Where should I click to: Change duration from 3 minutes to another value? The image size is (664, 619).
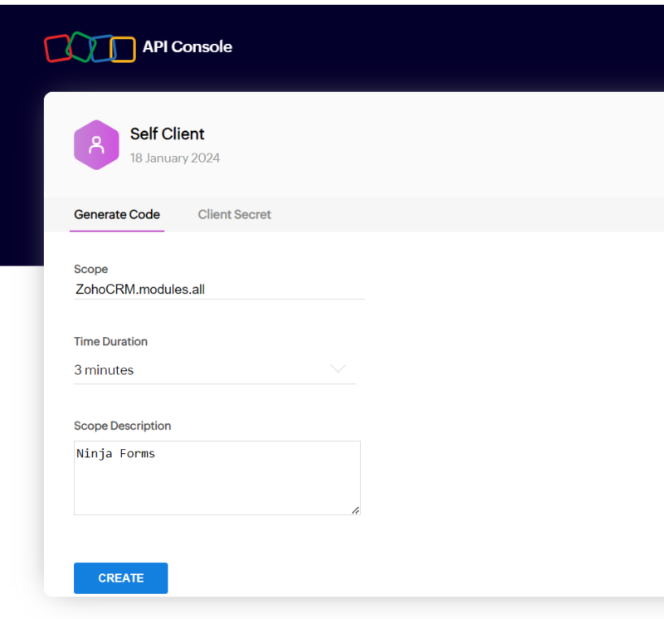(x=216, y=370)
